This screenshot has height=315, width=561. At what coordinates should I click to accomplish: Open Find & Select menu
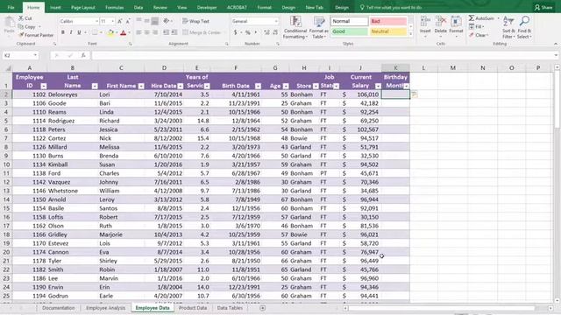(524, 27)
